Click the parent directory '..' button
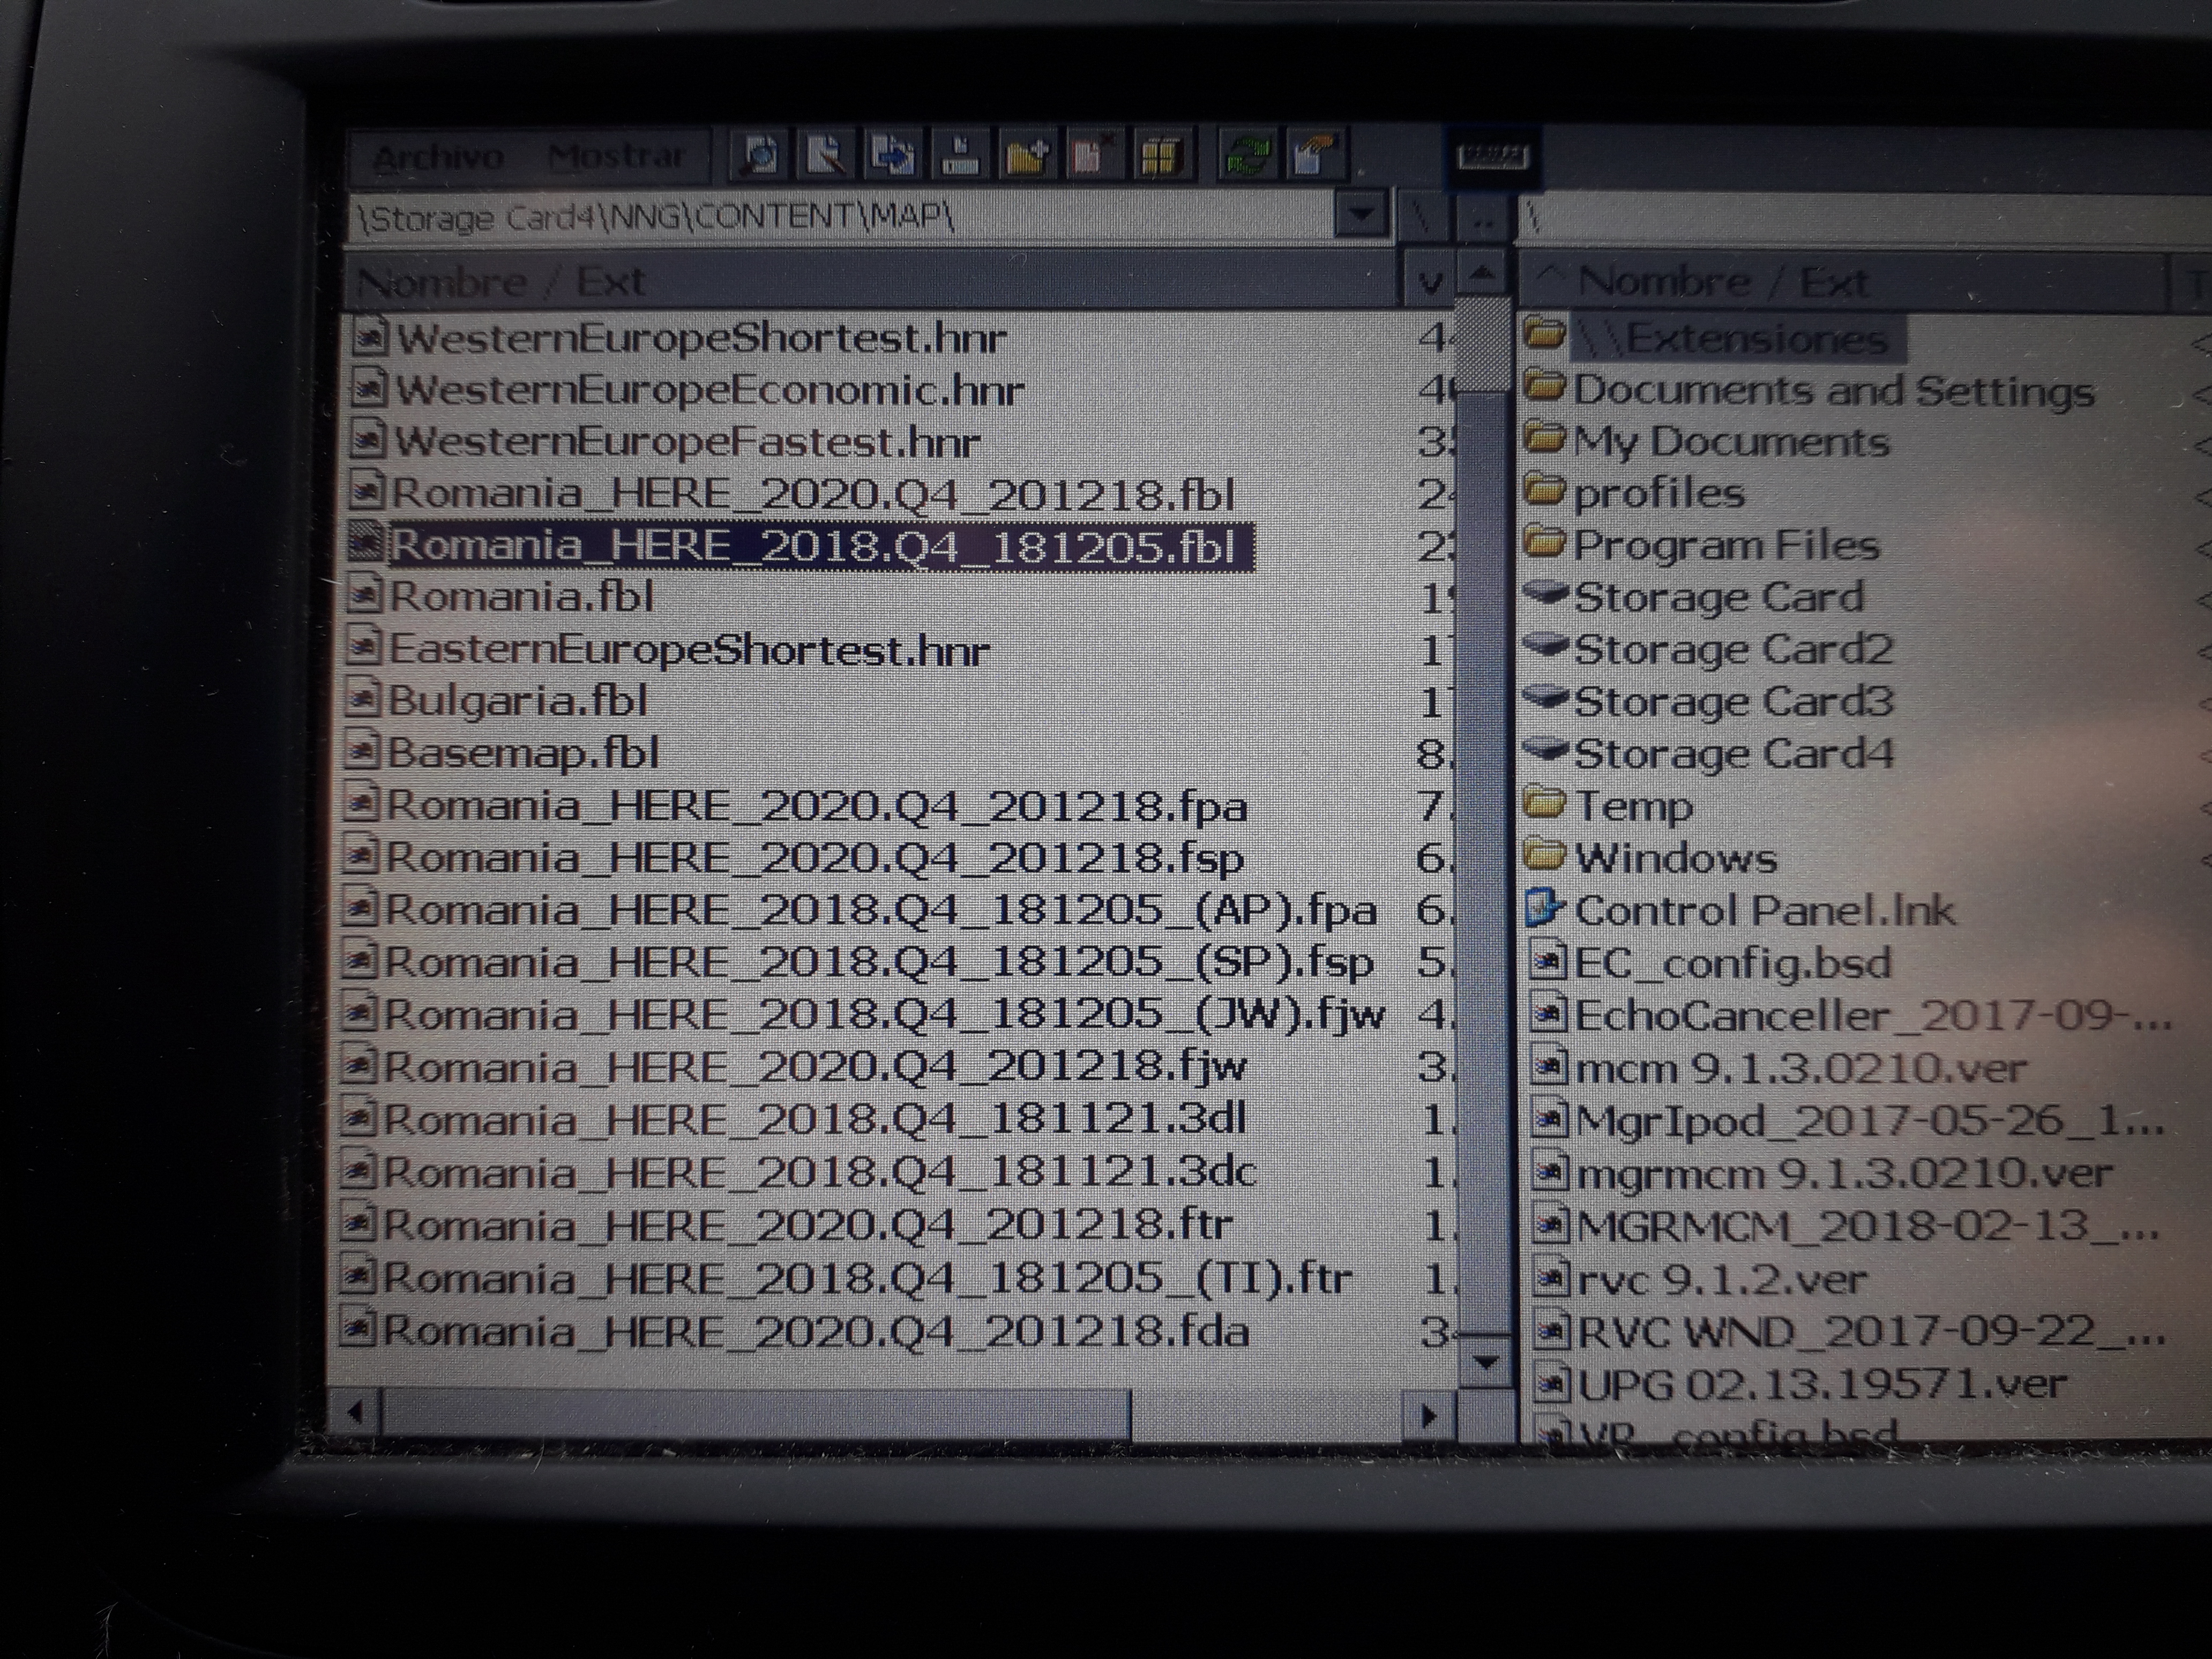 (1483, 218)
